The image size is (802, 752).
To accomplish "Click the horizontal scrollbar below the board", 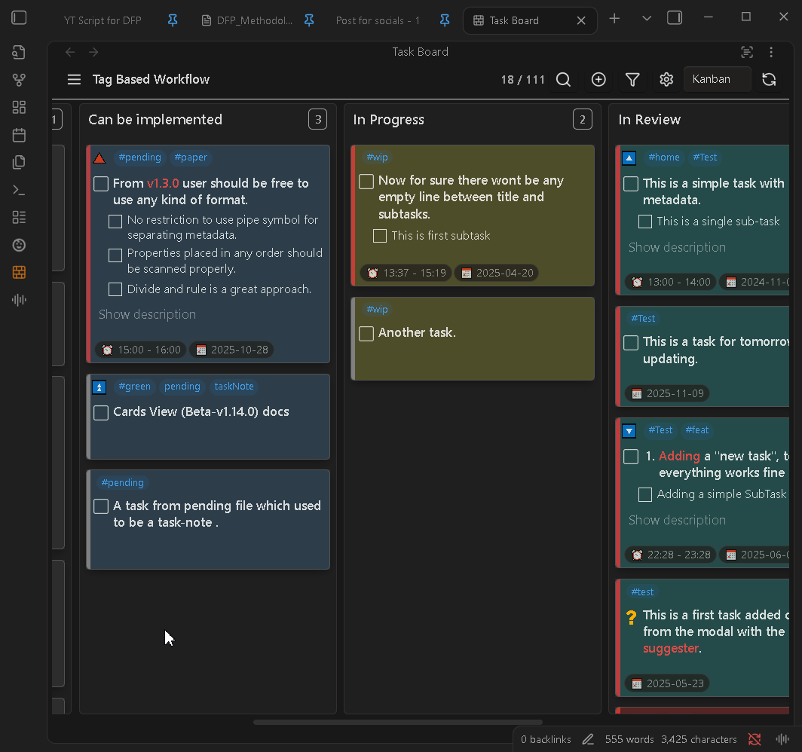I will 397,722.
